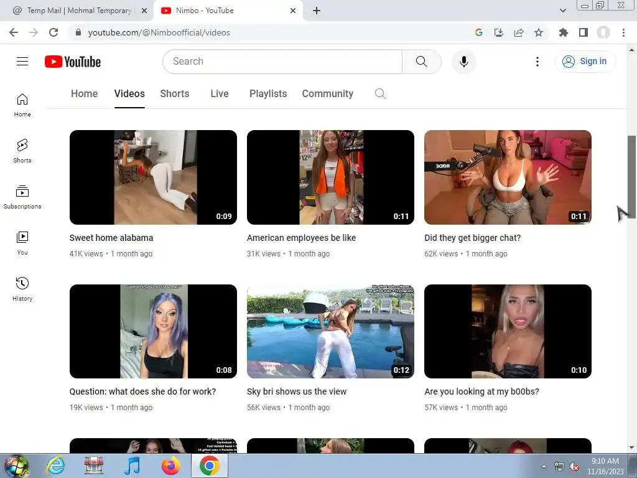
Task: Open a new browser tab
Action: coord(317,11)
